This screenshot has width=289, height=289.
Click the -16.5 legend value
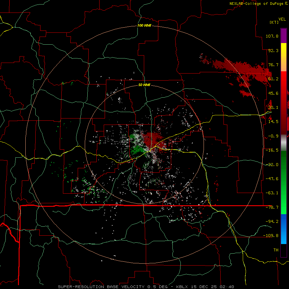(x=272, y=150)
